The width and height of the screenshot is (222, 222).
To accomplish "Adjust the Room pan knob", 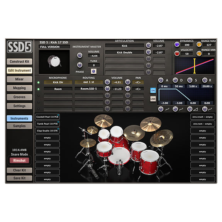I will coord(127,89).
